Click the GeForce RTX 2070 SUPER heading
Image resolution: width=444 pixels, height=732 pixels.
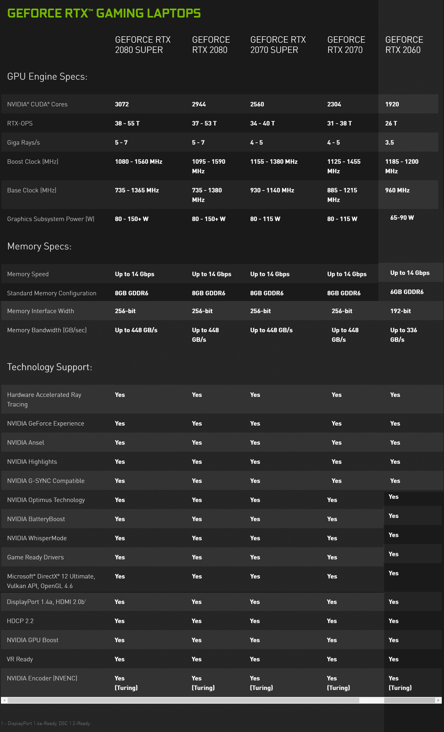(278, 45)
